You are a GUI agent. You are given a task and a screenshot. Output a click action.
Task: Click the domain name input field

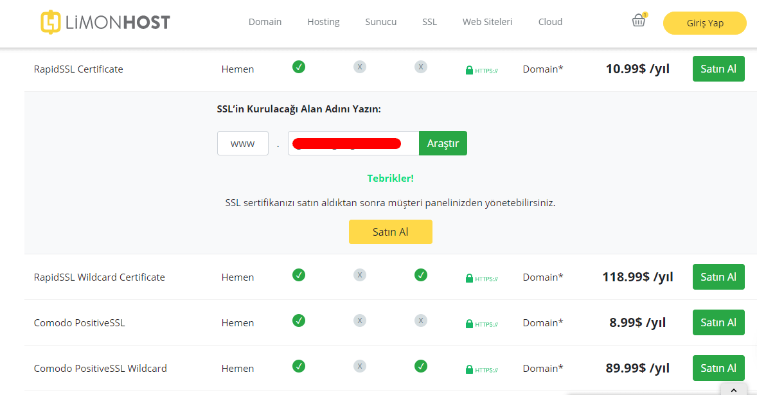click(353, 143)
